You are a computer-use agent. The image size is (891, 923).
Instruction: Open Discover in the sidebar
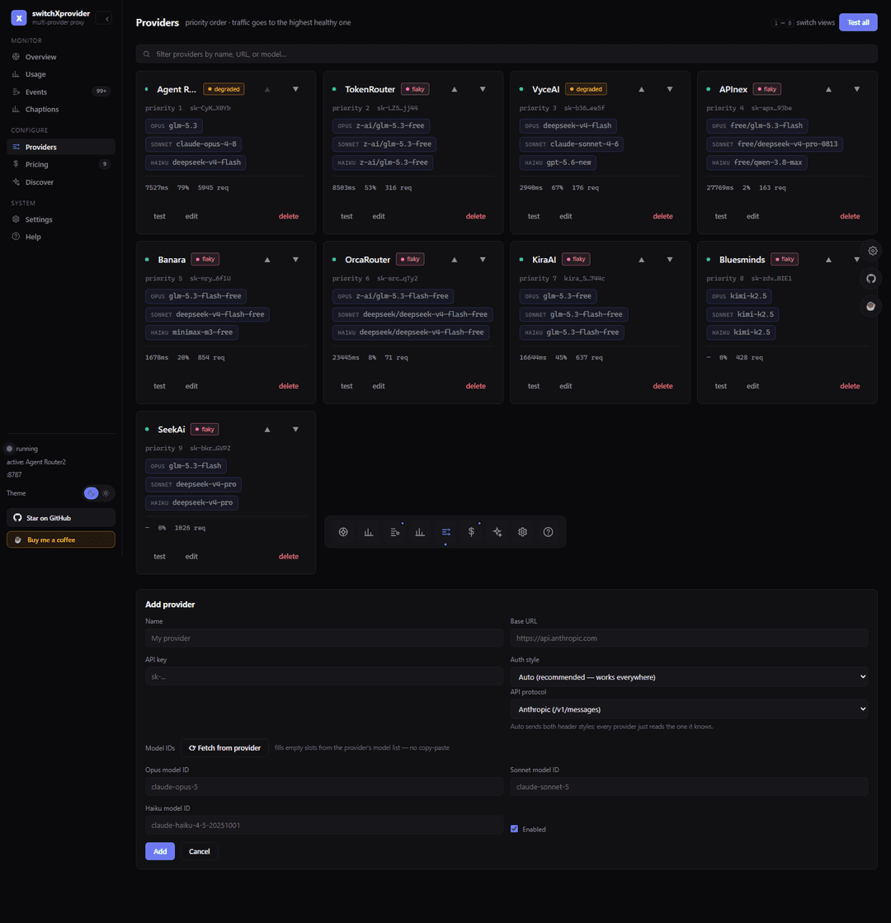coord(61,182)
